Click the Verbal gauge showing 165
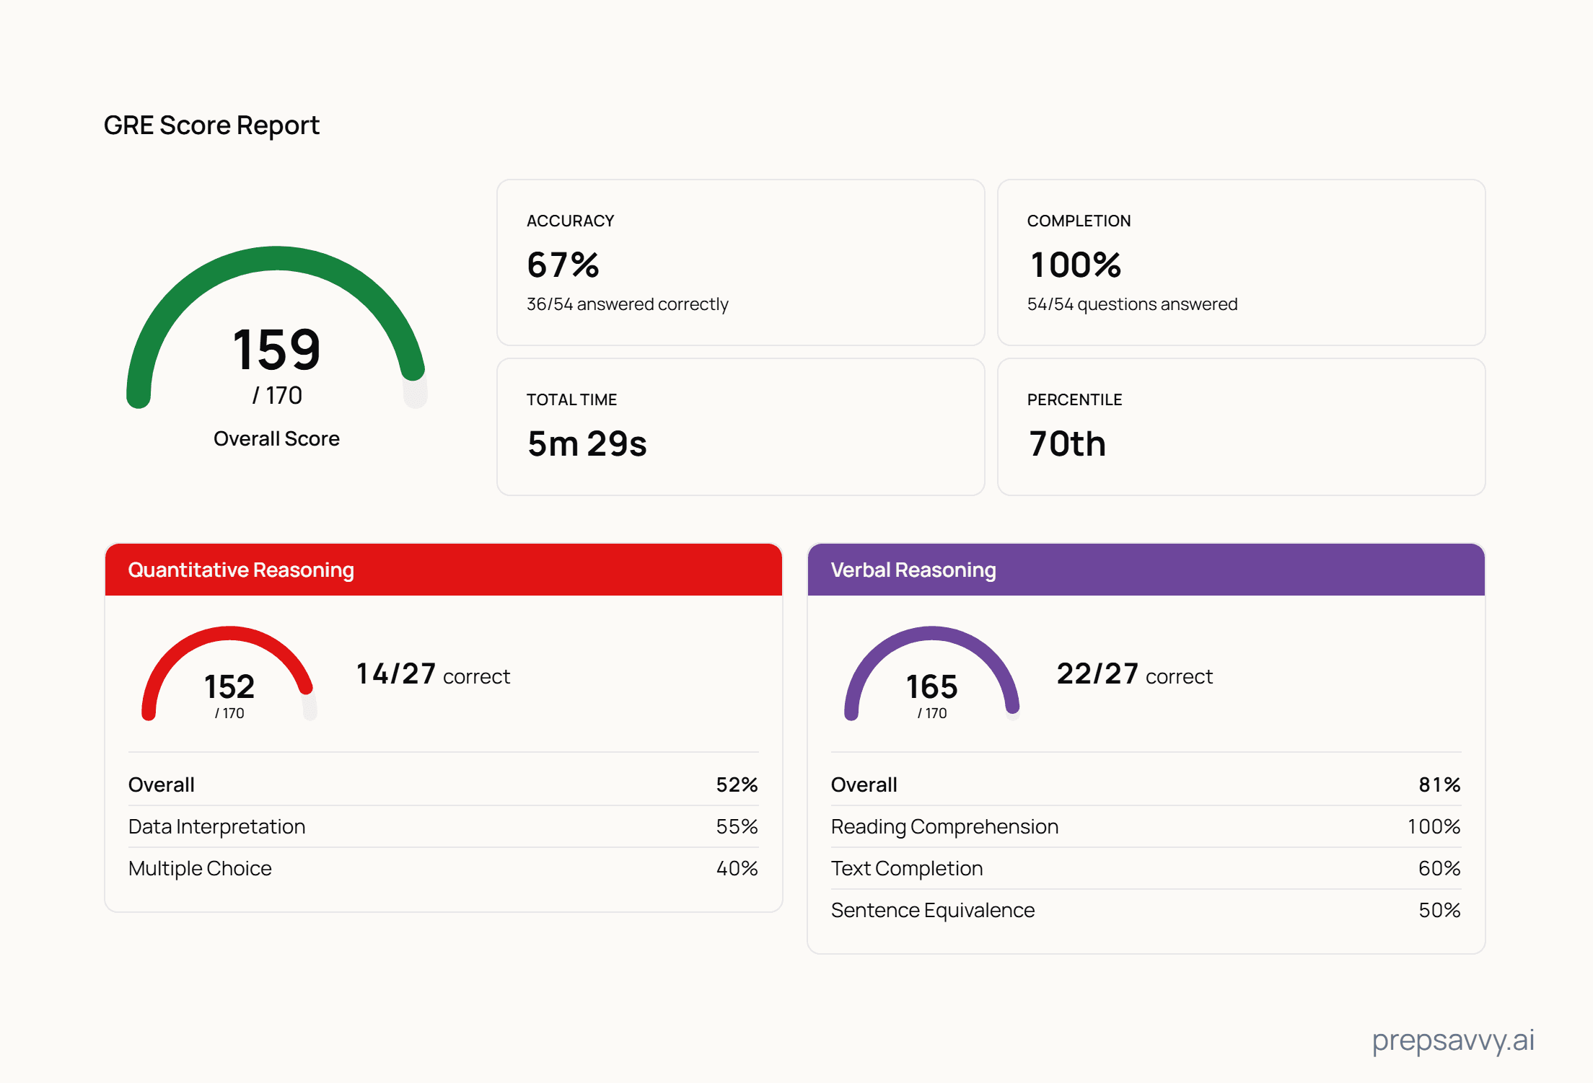This screenshot has height=1083, width=1593. [x=932, y=673]
